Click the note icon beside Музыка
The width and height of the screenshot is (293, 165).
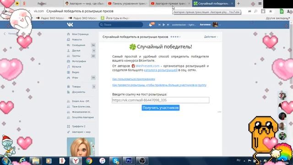click(68, 67)
